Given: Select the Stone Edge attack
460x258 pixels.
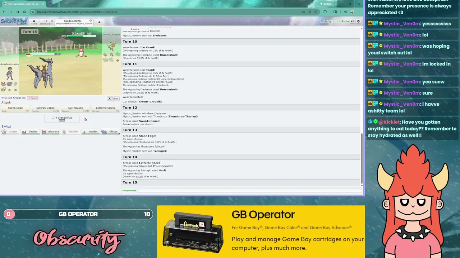Looking at the screenshot, I should [x=15, y=109].
